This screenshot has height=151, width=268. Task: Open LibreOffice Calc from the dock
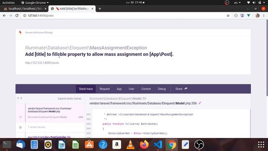(x=75, y=144)
